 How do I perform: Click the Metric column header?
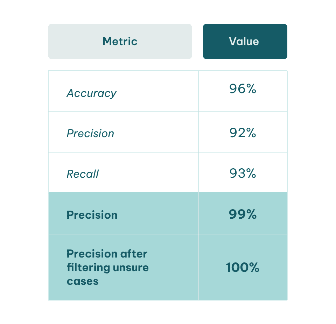(x=120, y=41)
